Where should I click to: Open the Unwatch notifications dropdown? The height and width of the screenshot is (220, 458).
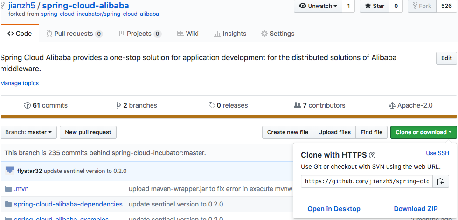318,6
